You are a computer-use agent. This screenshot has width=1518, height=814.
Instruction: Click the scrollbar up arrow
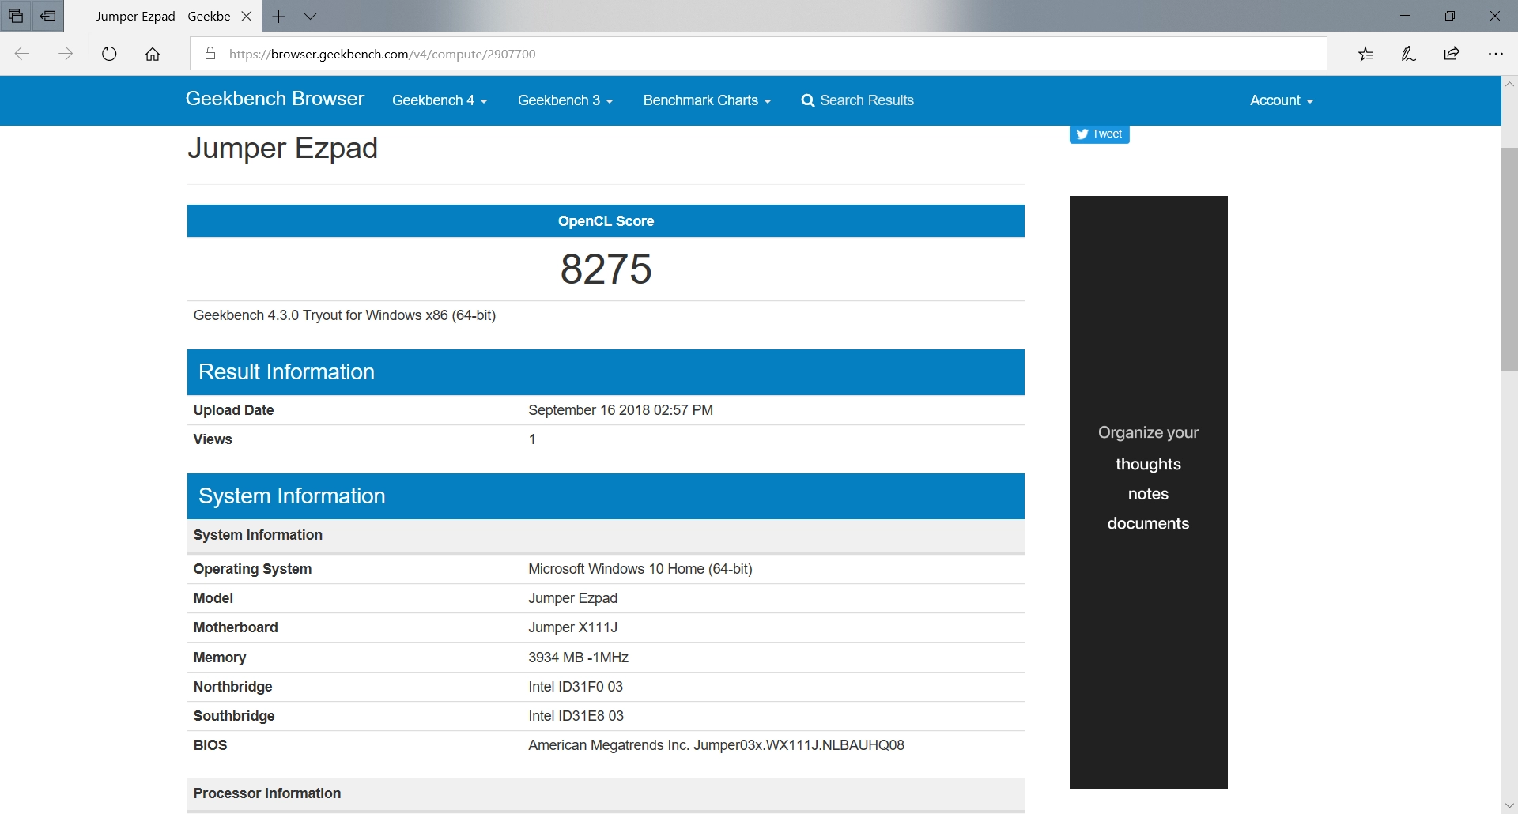click(1509, 84)
